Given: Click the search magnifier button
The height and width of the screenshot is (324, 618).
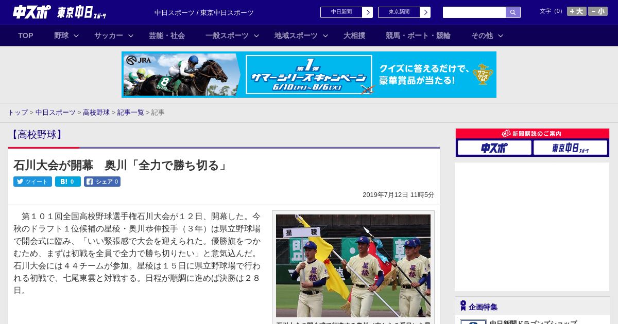Looking at the screenshot, I should tap(513, 12).
